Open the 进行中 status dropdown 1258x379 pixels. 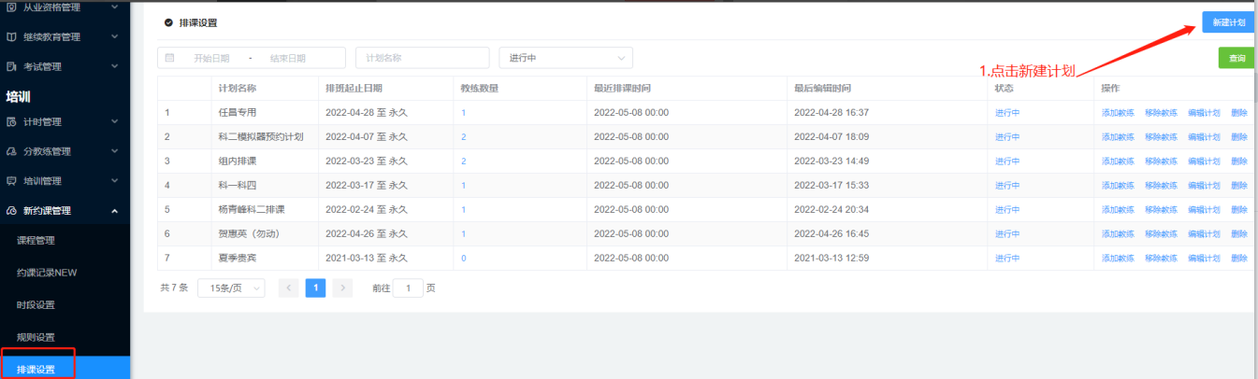point(566,58)
